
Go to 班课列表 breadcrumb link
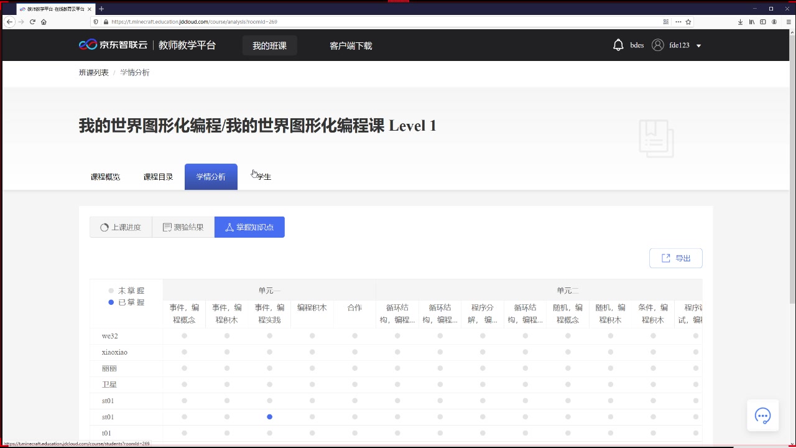tap(94, 73)
